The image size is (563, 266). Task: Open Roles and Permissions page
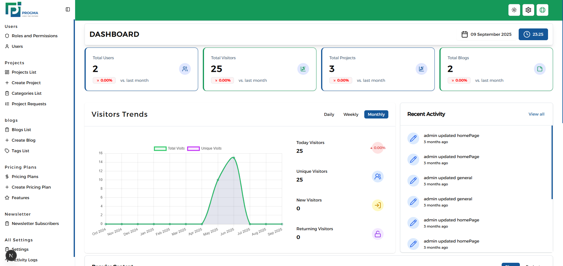click(34, 36)
